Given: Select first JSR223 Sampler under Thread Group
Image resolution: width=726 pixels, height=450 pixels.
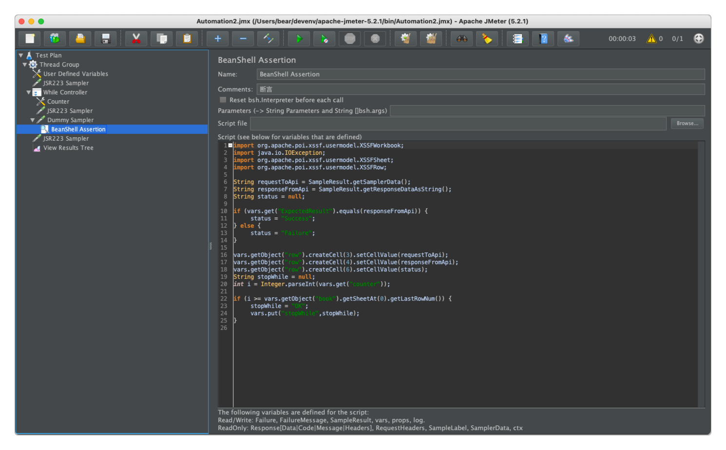Looking at the screenshot, I should coord(66,83).
